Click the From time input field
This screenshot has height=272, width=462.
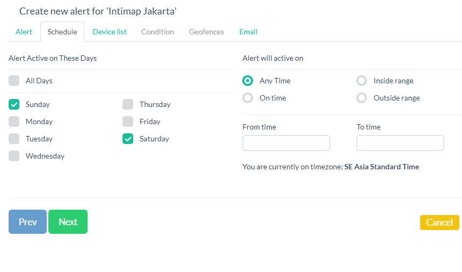click(x=286, y=143)
